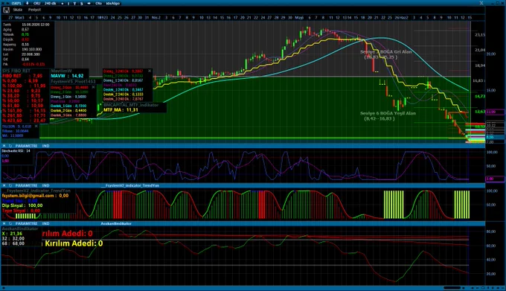Click the BMCAPITAL_MTF_indikator overlay title
Screen dimensions: 506x291
131,105
